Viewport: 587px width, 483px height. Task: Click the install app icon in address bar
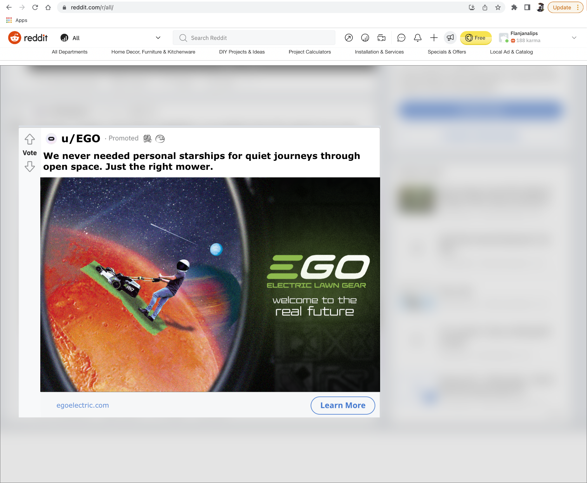[x=472, y=7]
